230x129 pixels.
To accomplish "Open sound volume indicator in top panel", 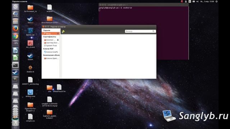I will click(198, 1).
